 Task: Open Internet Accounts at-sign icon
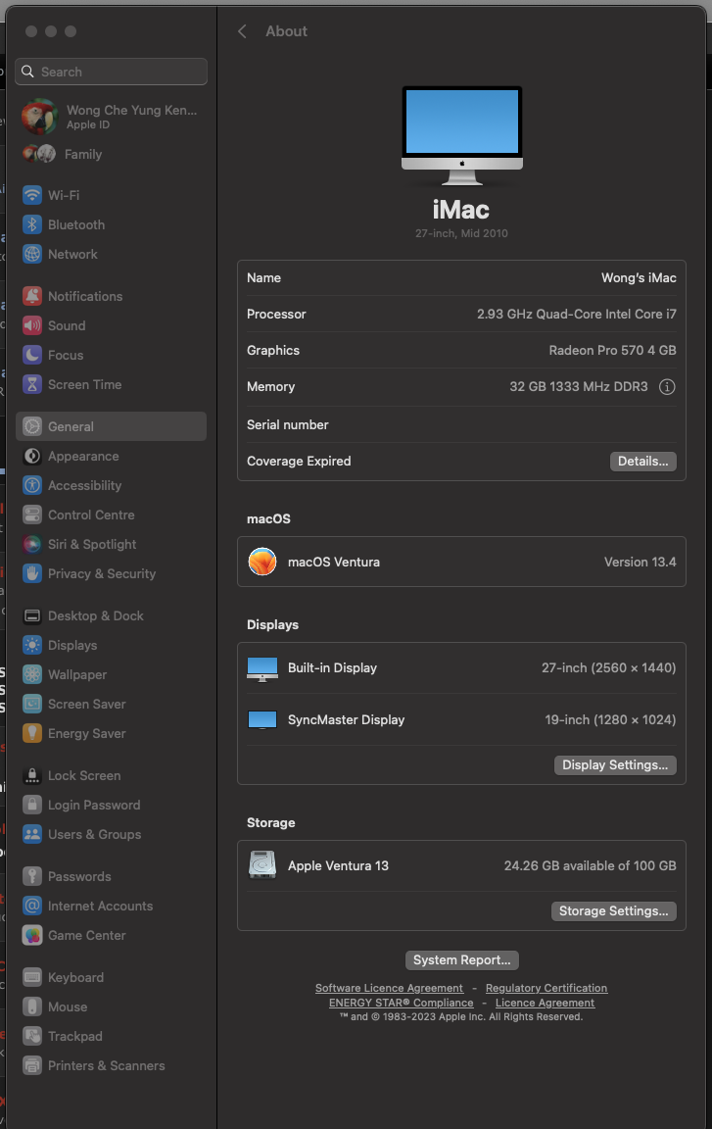pos(31,906)
